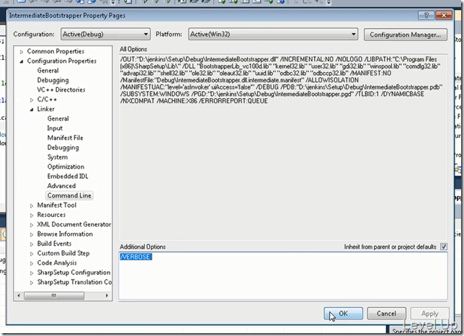This screenshot has height=336, width=464.
Task: Select VC++ Directories page
Action: (x=61, y=89)
